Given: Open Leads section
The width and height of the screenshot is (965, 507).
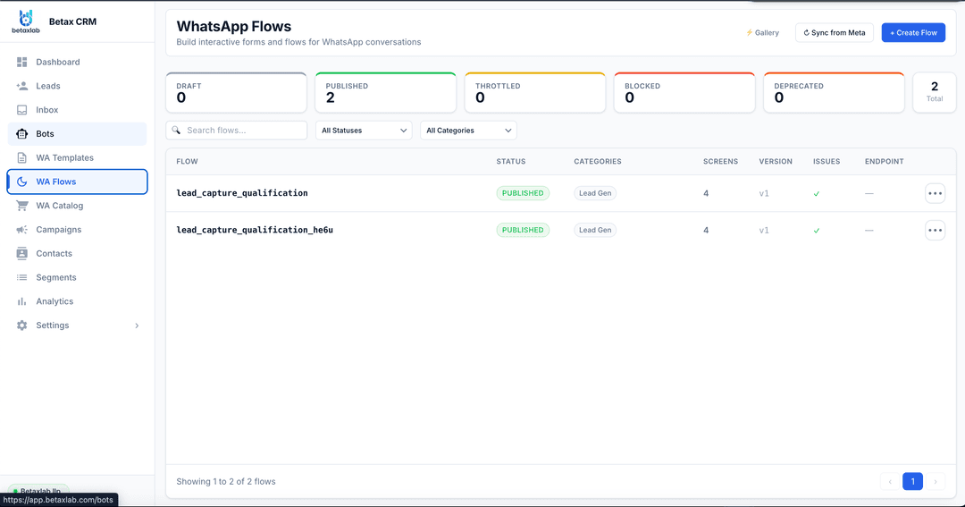Looking at the screenshot, I should (78, 86).
